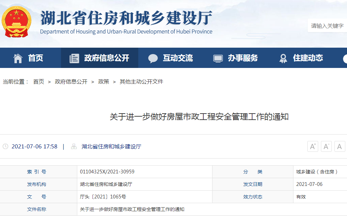
Task: Go to 首页 in the breadcrumb
Action: tap(39, 82)
